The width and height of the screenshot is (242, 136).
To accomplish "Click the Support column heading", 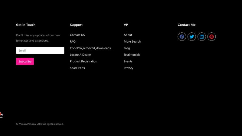I will pyautogui.click(x=76, y=25).
